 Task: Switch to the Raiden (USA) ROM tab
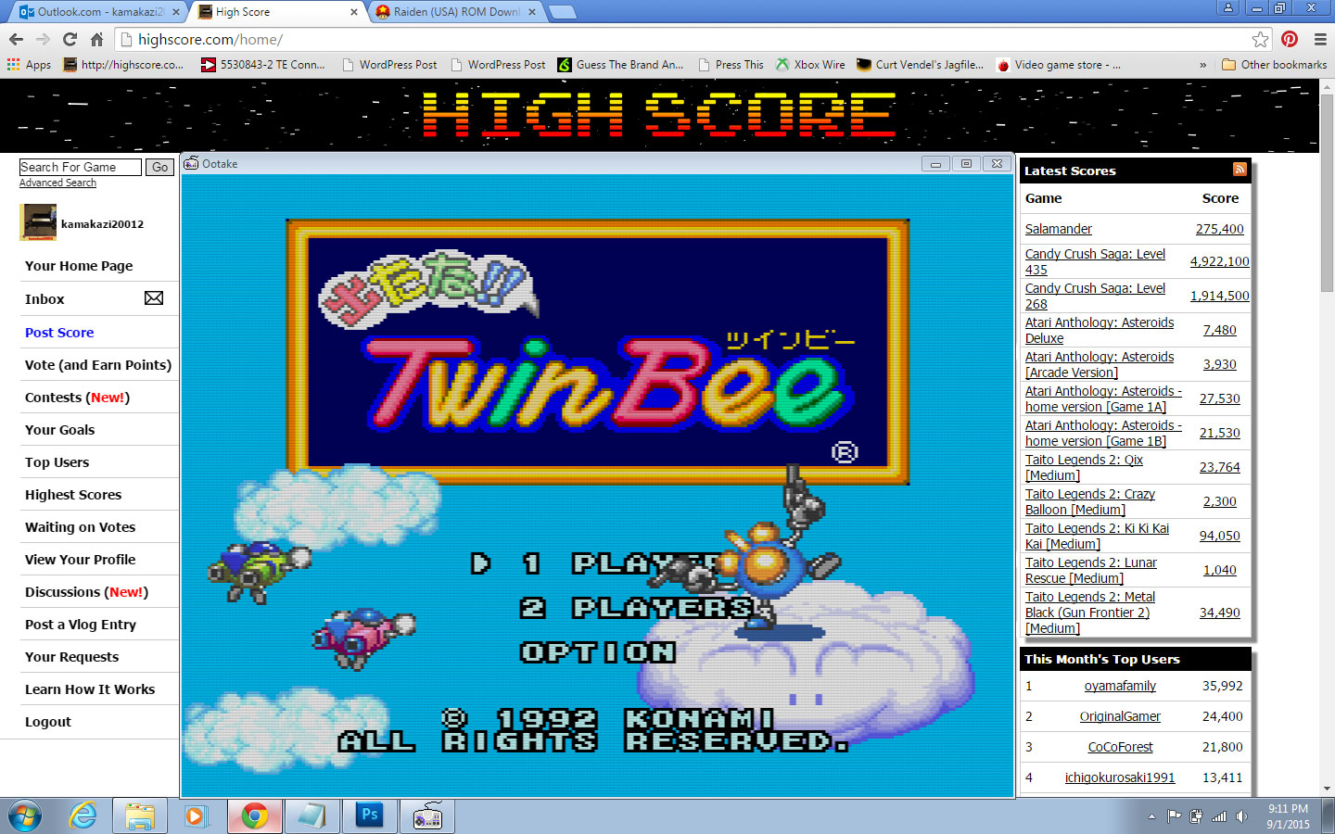tap(454, 12)
